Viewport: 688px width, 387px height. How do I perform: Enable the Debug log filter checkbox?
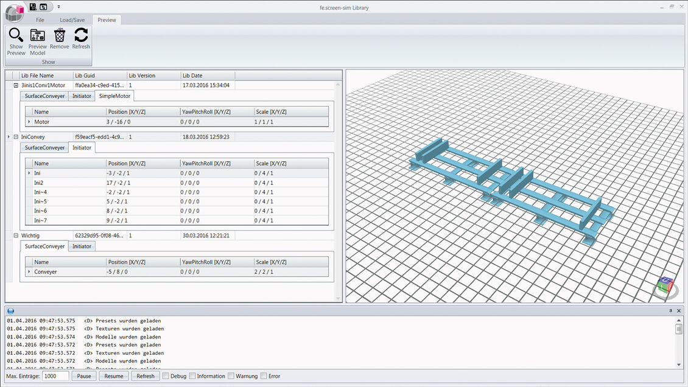(166, 376)
